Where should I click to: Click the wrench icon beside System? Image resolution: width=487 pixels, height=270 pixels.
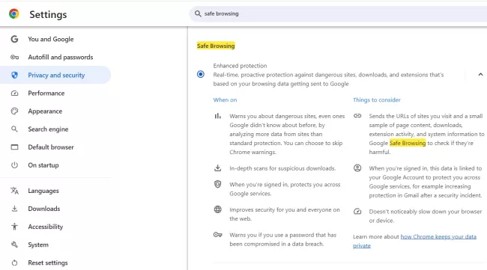tap(14, 245)
